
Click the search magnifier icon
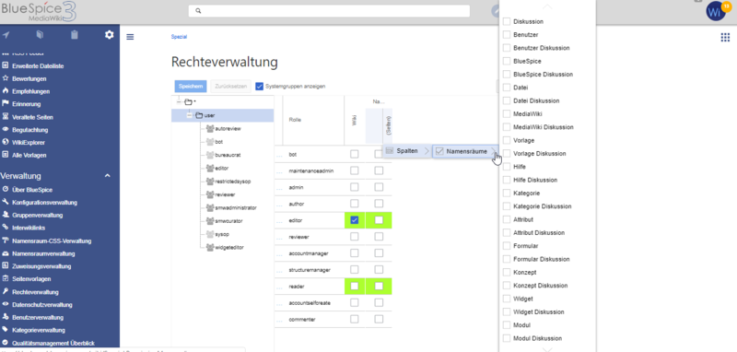pyautogui.click(x=198, y=11)
